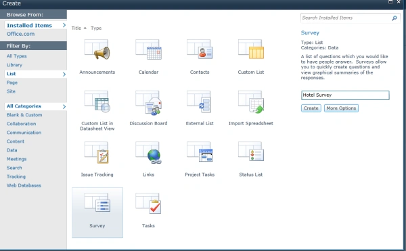The image size is (406, 251).
Task: Click the Create button
Action: pyautogui.click(x=311, y=108)
